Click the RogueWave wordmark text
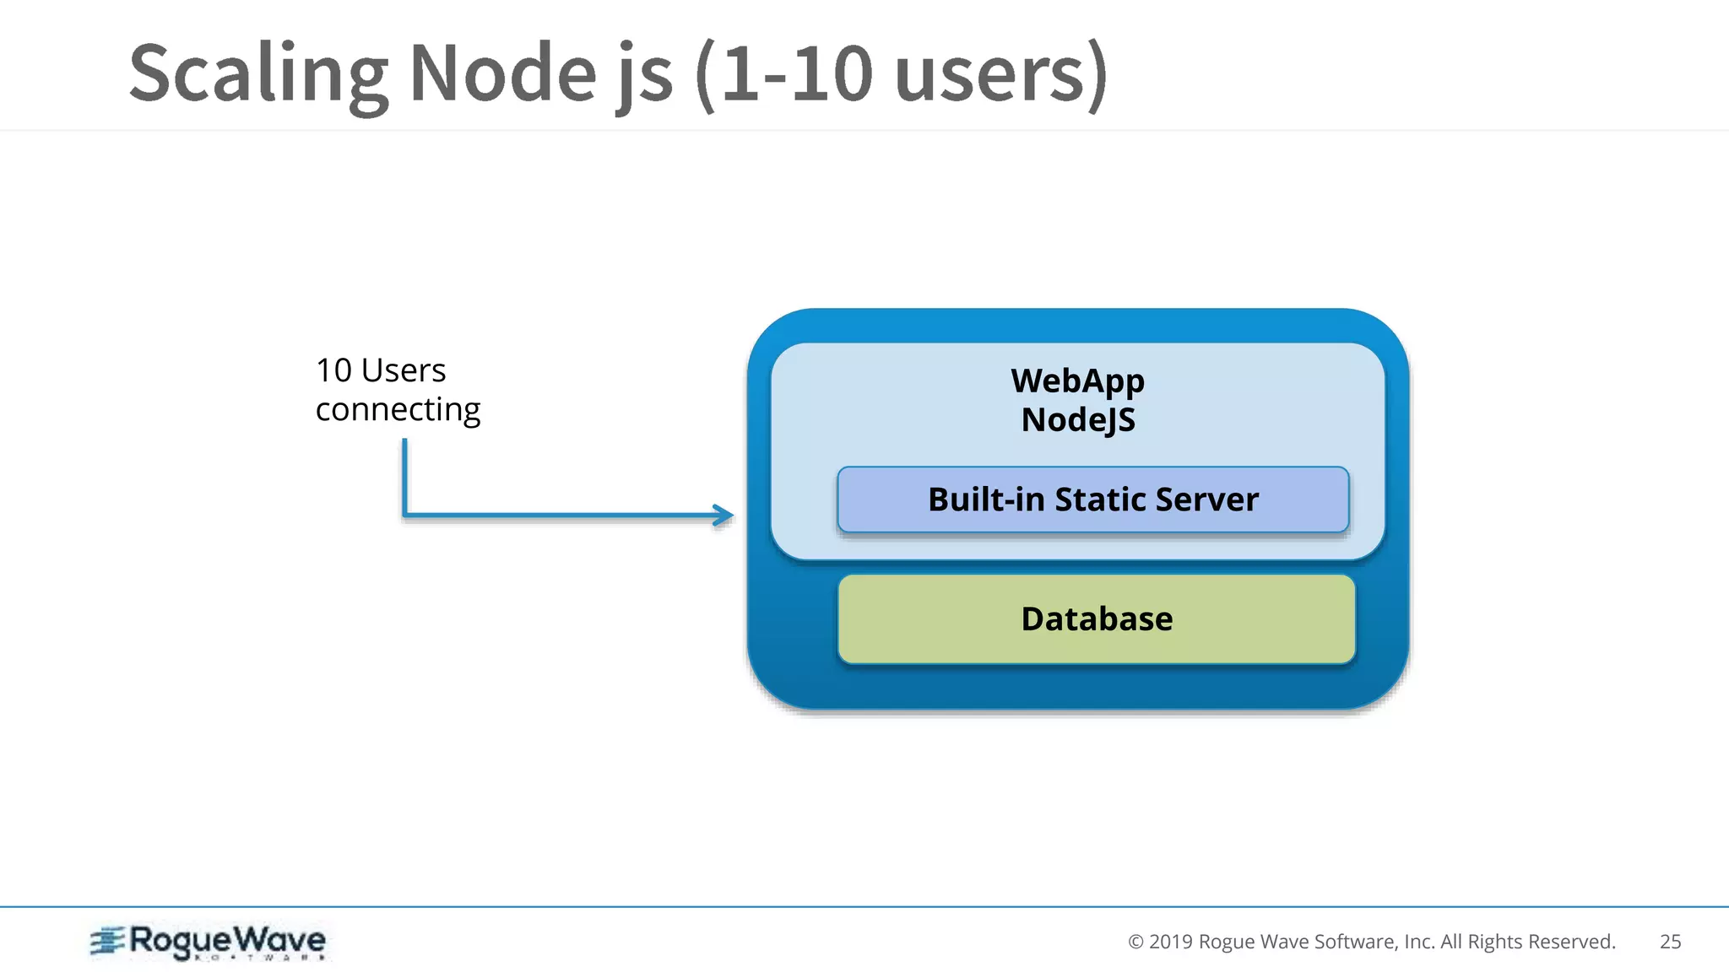The height and width of the screenshot is (972, 1729). point(226,940)
